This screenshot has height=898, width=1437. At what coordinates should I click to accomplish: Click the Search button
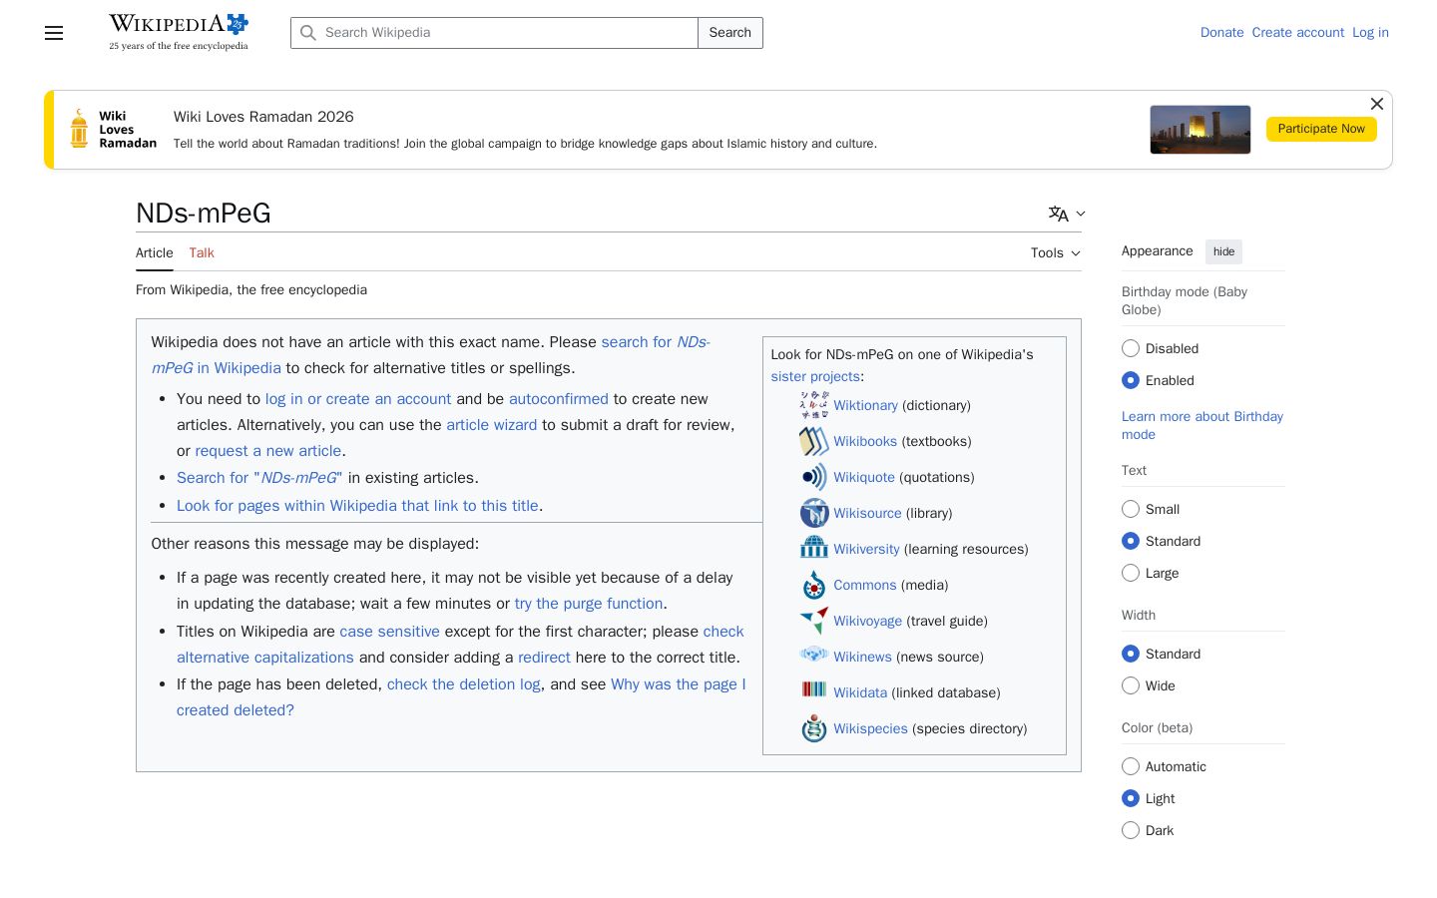click(x=730, y=33)
